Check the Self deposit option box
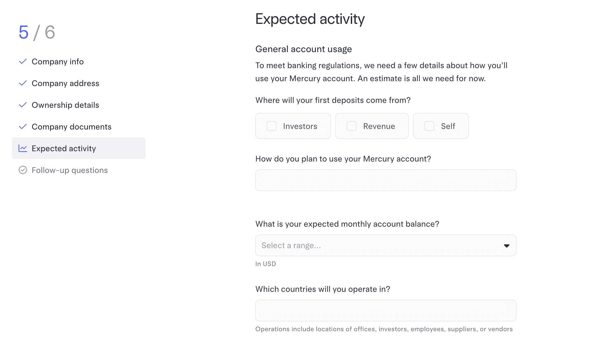The width and height of the screenshot is (590, 354). pos(429,126)
